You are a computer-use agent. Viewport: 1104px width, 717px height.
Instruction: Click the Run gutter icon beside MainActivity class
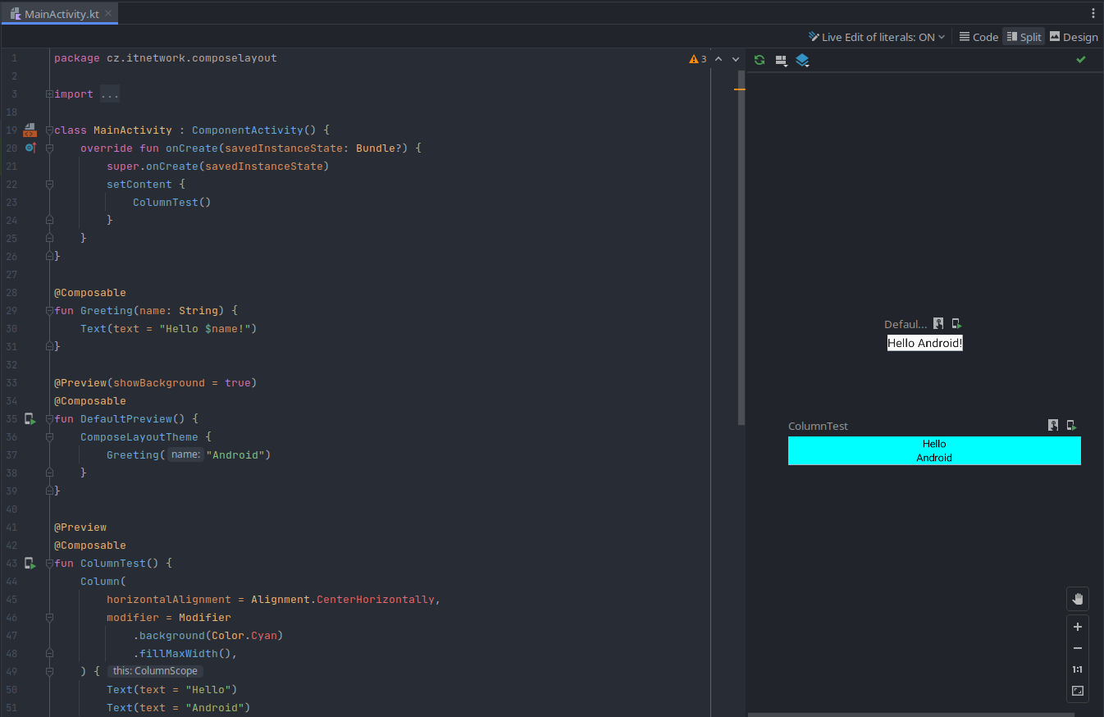30,130
